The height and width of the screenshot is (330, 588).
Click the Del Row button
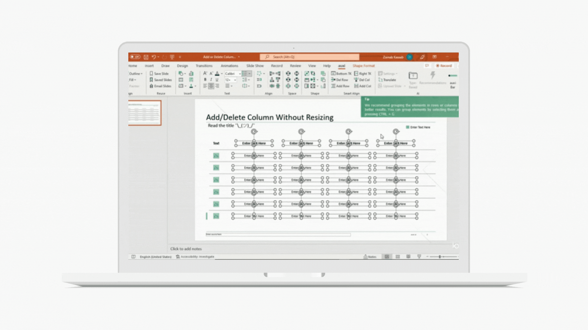point(340,80)
